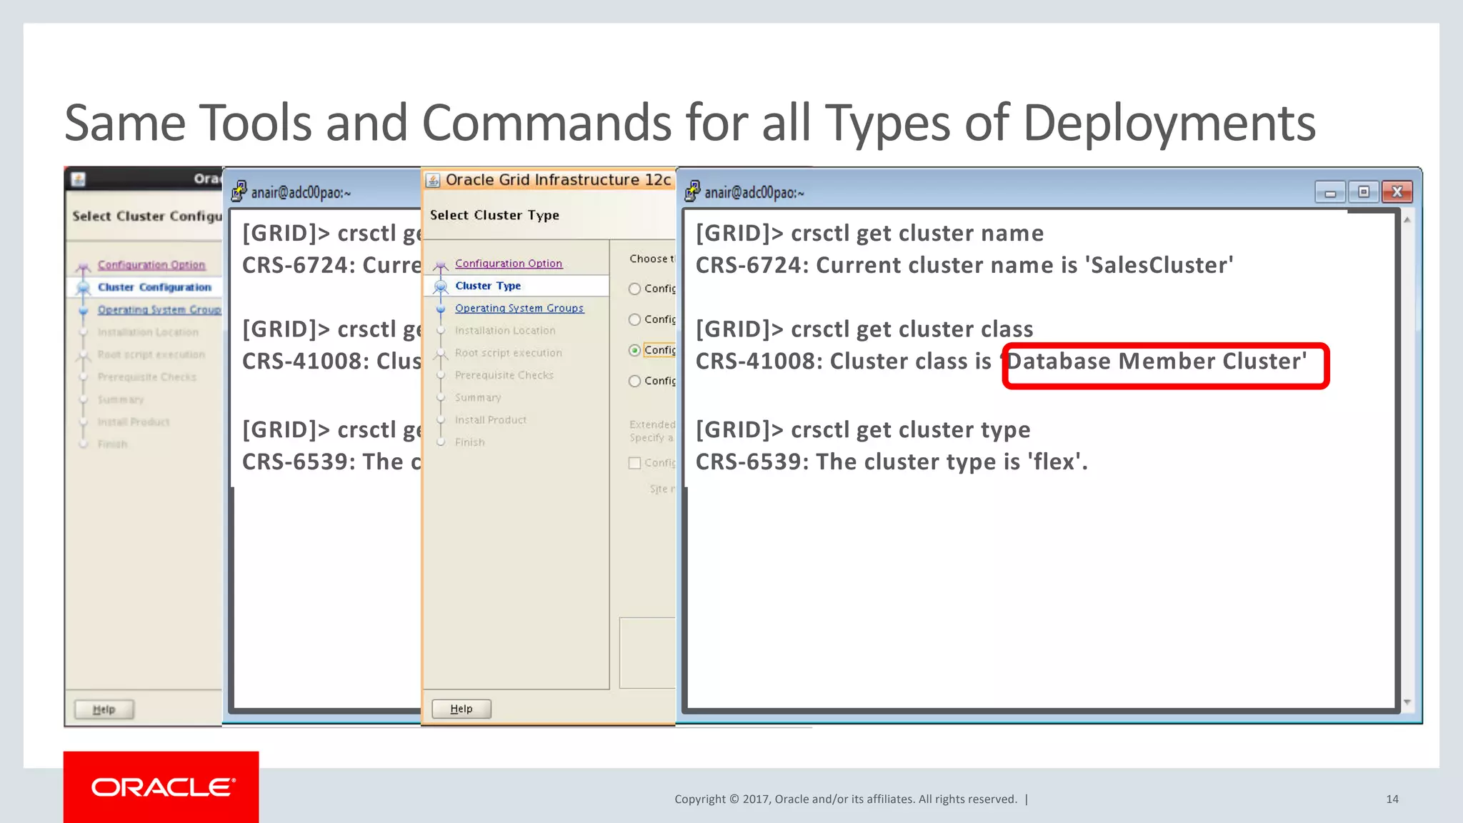Minimize the right anair@adc00pao terminal window
The image size is (1463, 823).
(1329, 192)
